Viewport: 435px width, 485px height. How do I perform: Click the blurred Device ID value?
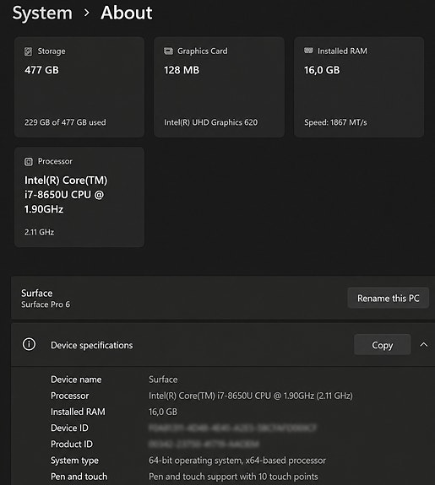[x=232, y=428]
